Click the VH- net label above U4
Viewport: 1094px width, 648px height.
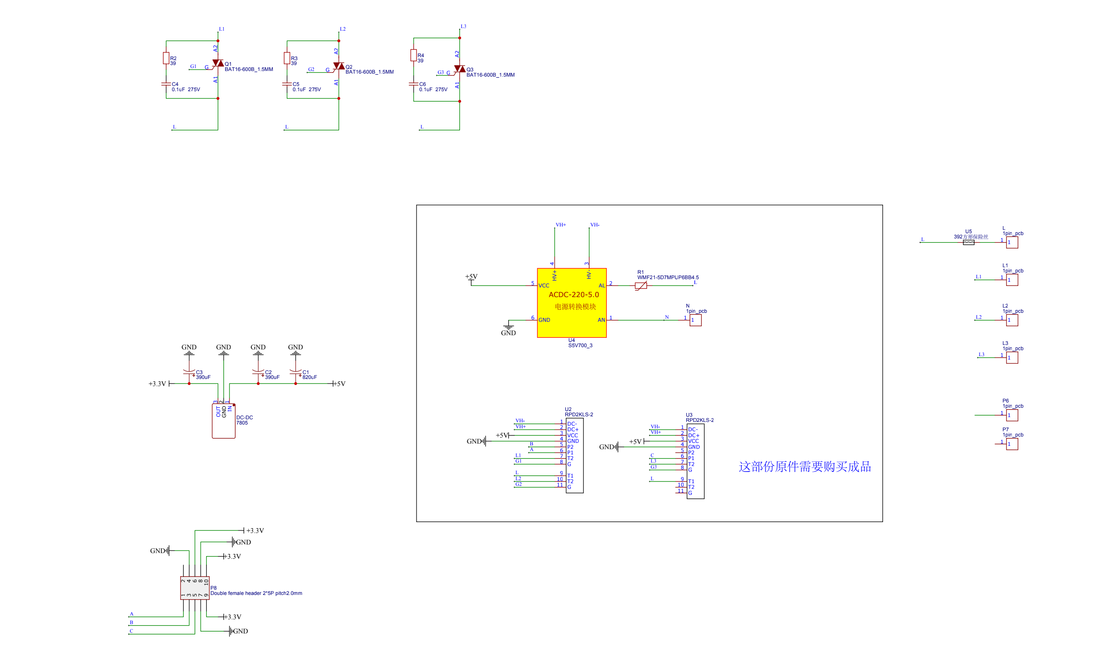594,225
